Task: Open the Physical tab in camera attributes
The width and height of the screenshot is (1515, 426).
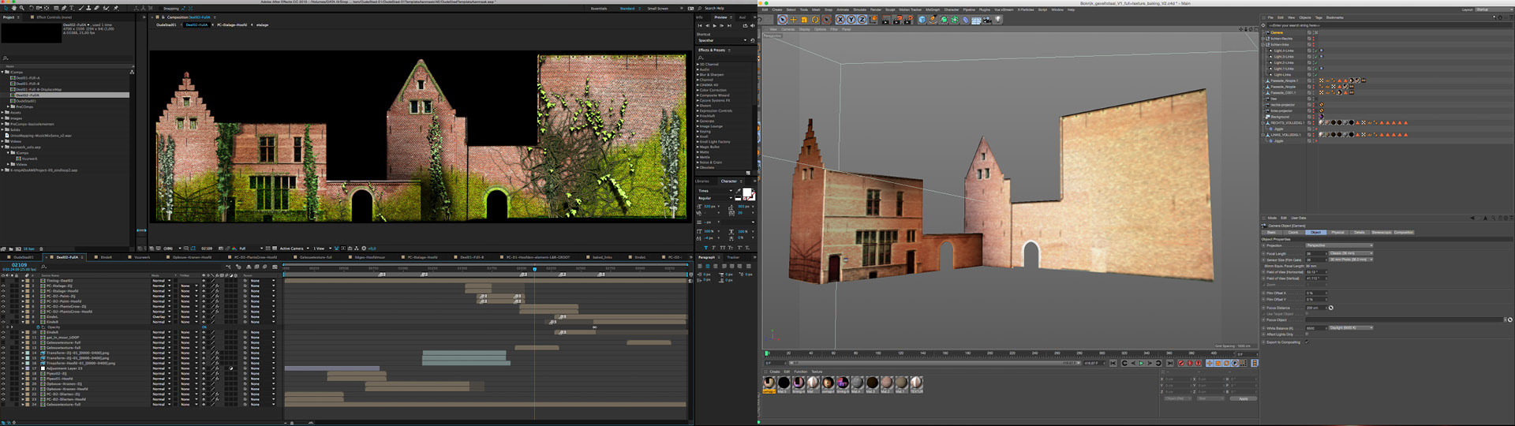Action: click(x=1337, y=233)
